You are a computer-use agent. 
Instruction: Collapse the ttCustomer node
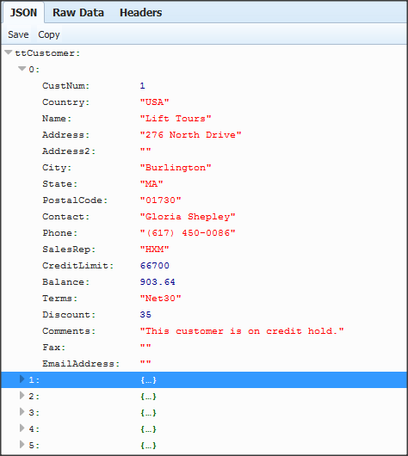pyautogui.click(x=9, y=52)
